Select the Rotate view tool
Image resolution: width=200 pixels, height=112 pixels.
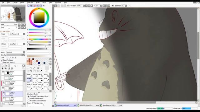point(35,71)
